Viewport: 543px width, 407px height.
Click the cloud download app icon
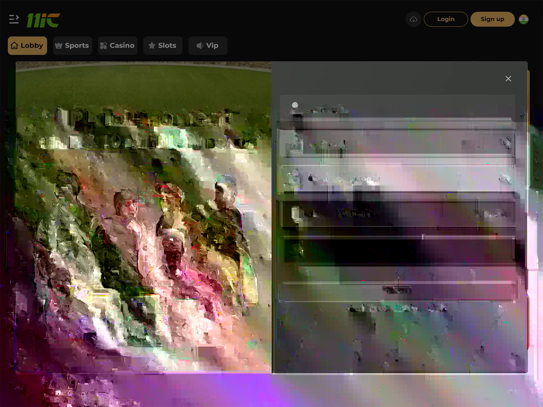[x=413, y=19]
